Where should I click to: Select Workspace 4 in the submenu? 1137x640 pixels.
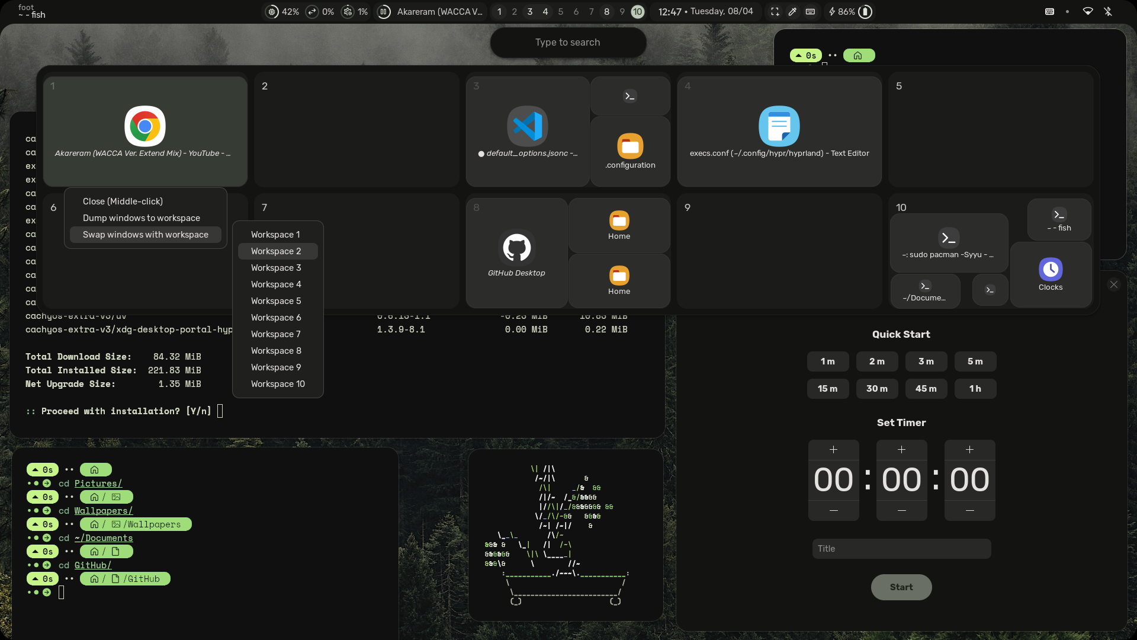278,284
